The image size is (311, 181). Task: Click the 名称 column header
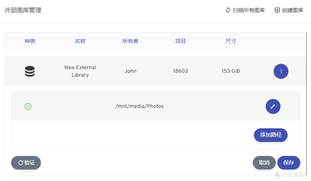[80, 41]
